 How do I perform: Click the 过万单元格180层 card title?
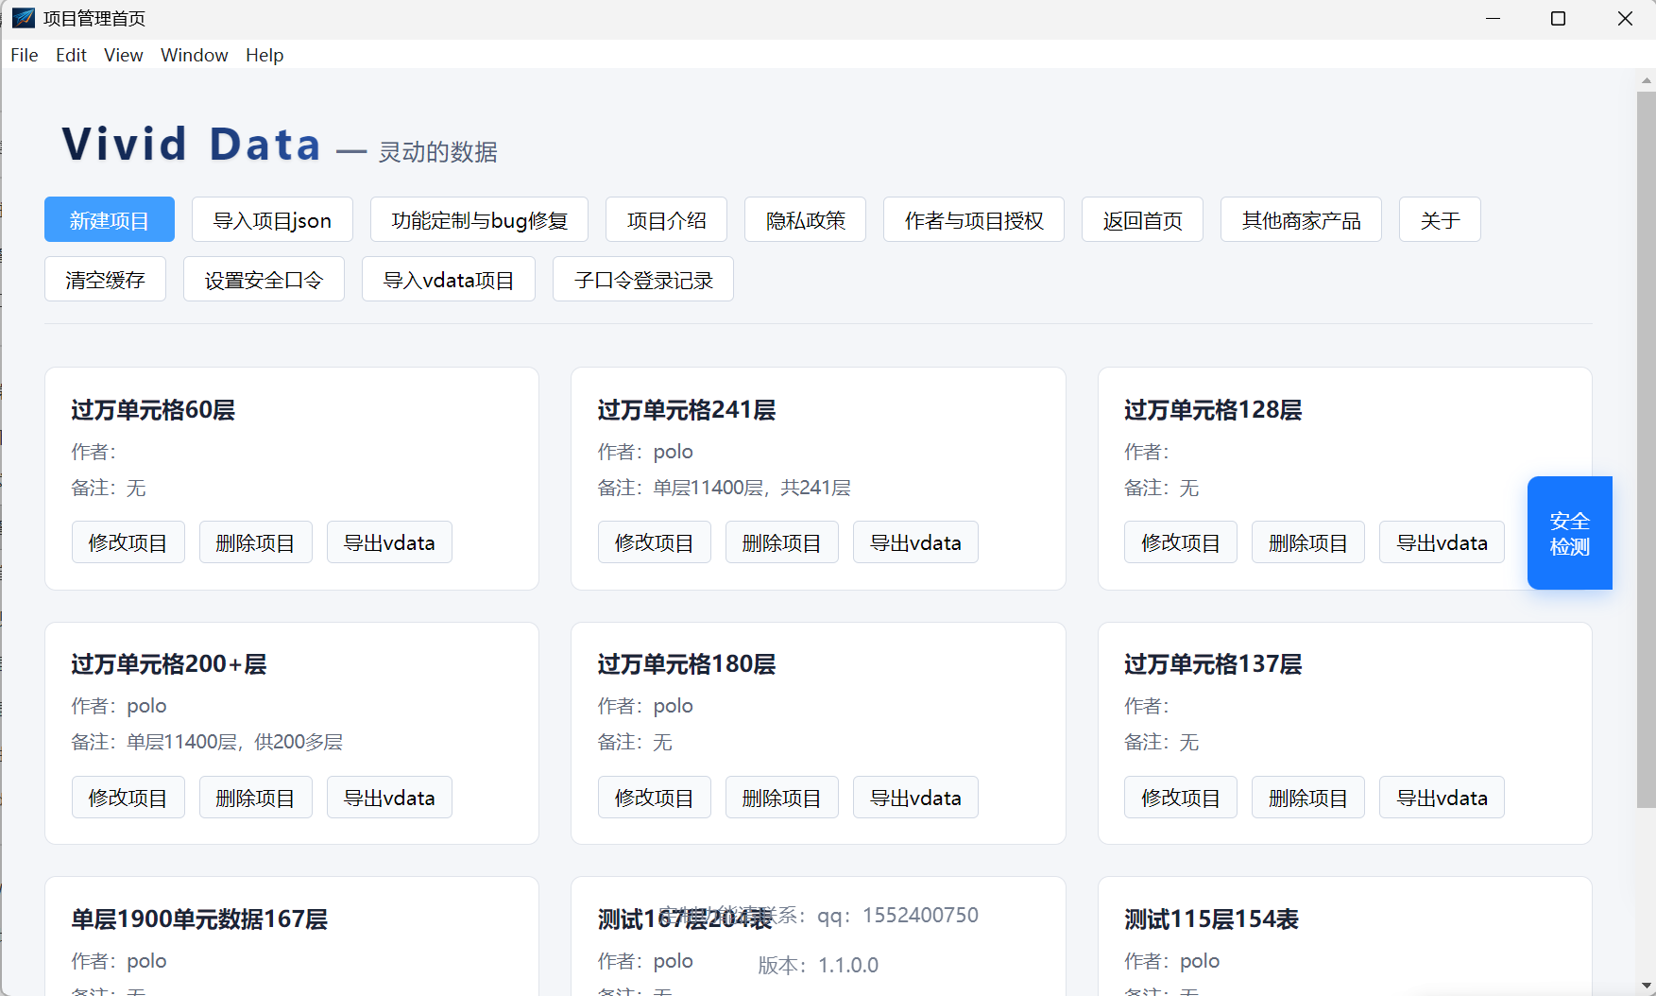[x=687, y=664]
